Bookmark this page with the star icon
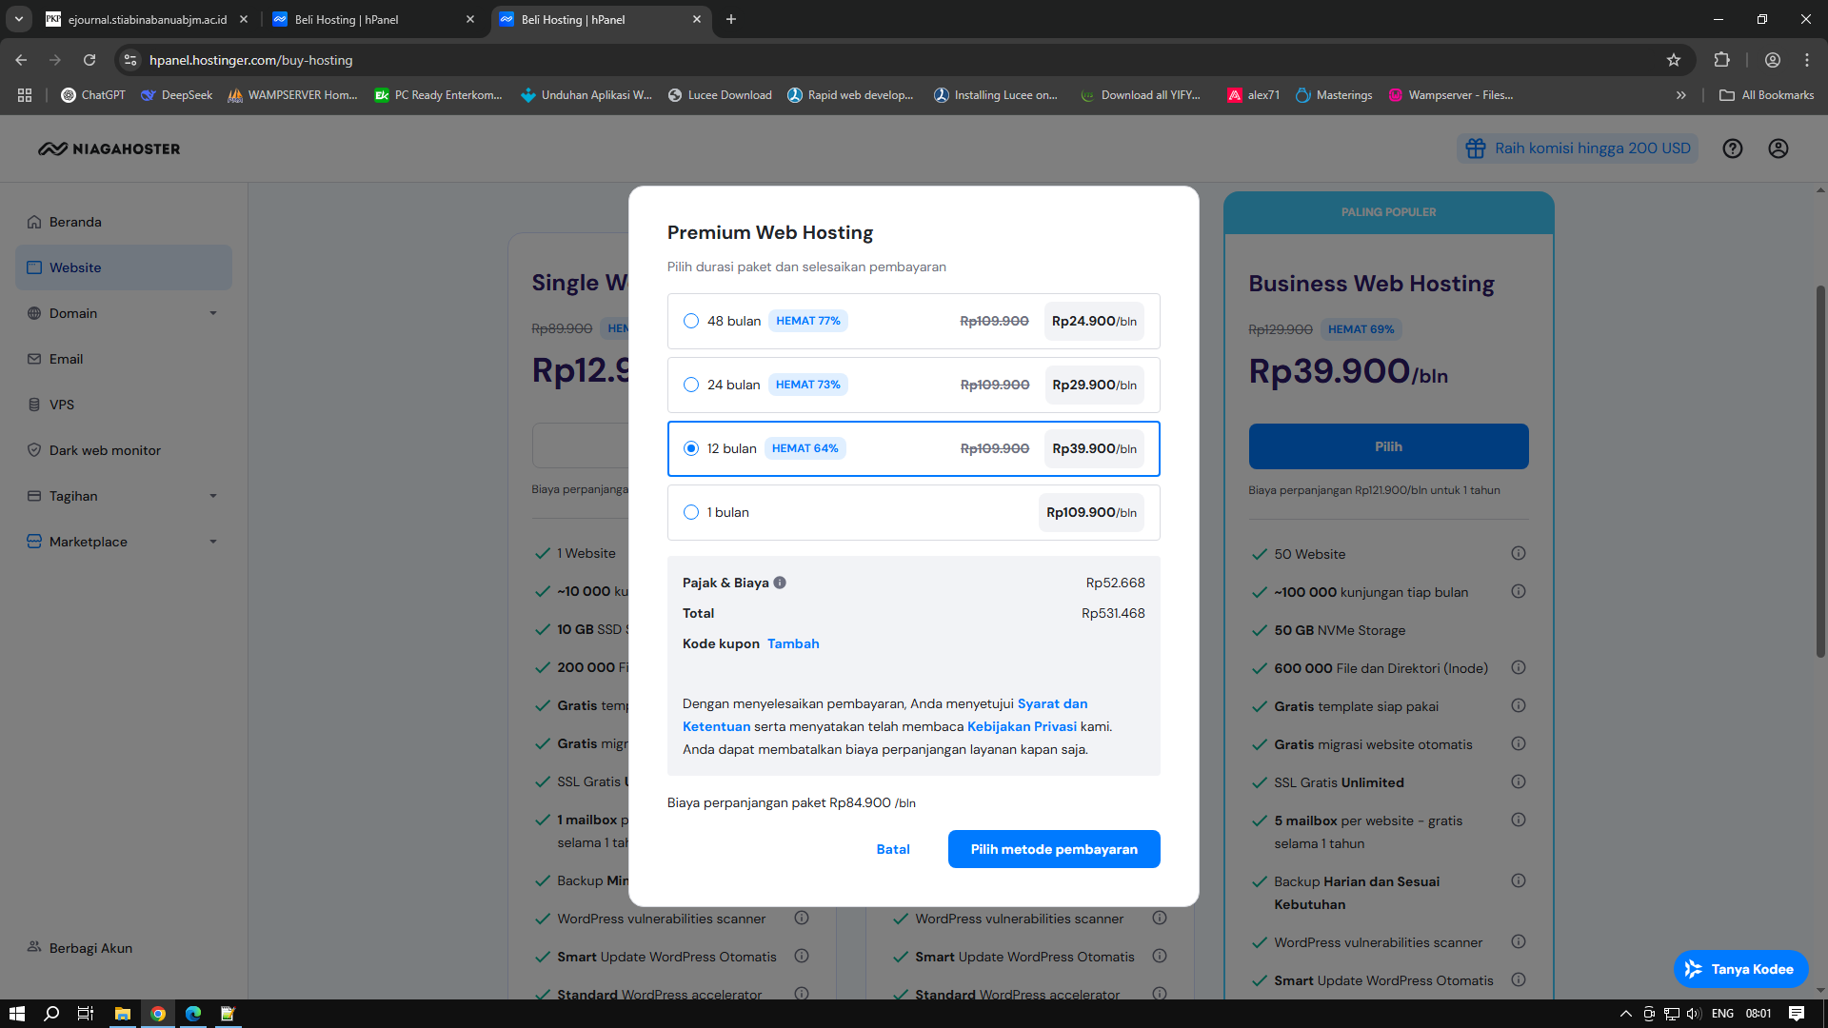Screen dimensions: 1828x1028 coord(1674,60)
